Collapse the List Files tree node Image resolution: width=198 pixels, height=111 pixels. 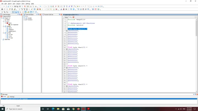coord(4,33)
